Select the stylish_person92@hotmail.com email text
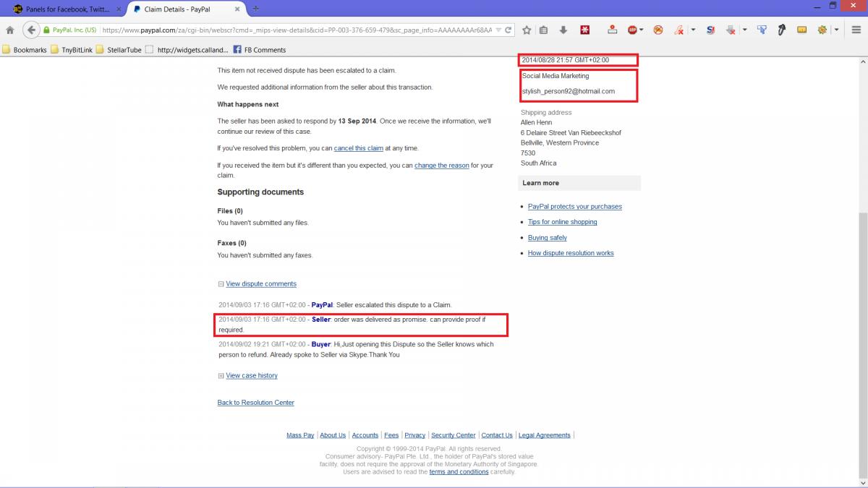 click(568, 91)
